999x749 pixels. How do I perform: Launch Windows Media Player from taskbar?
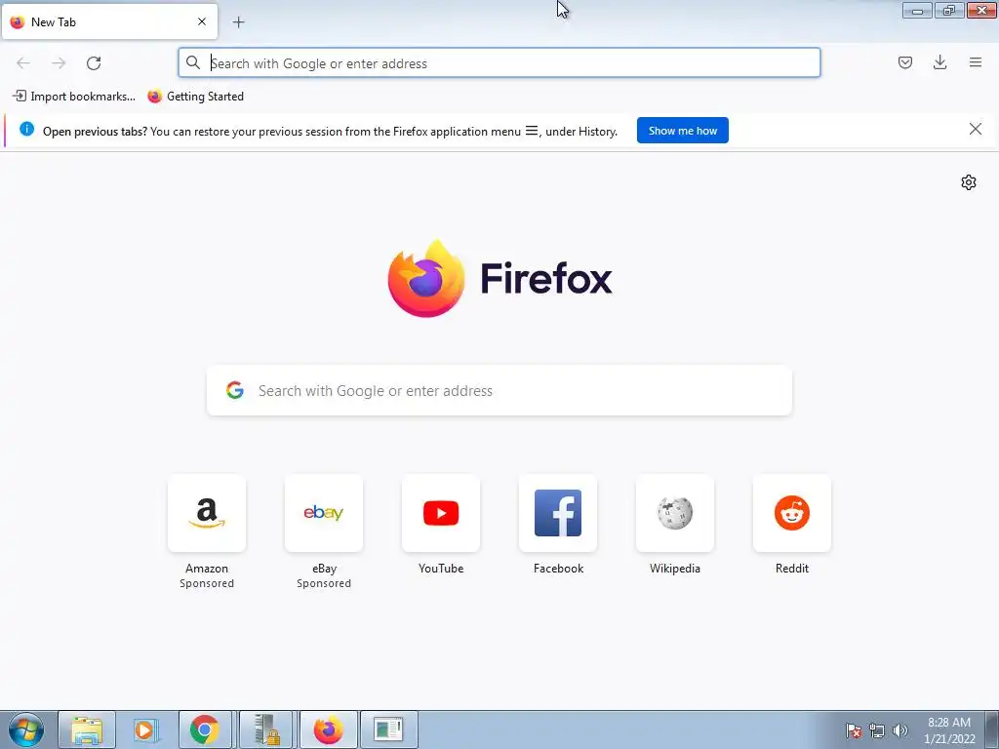coord(146,729)
